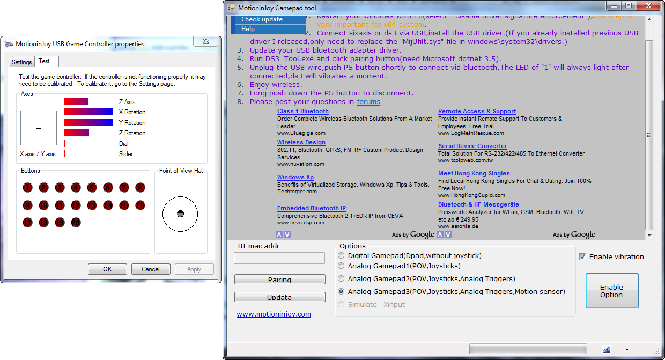Click the picture icon in Gamepad tool status bar
Viewport: 665px width, 360px height.
[607, 349]
